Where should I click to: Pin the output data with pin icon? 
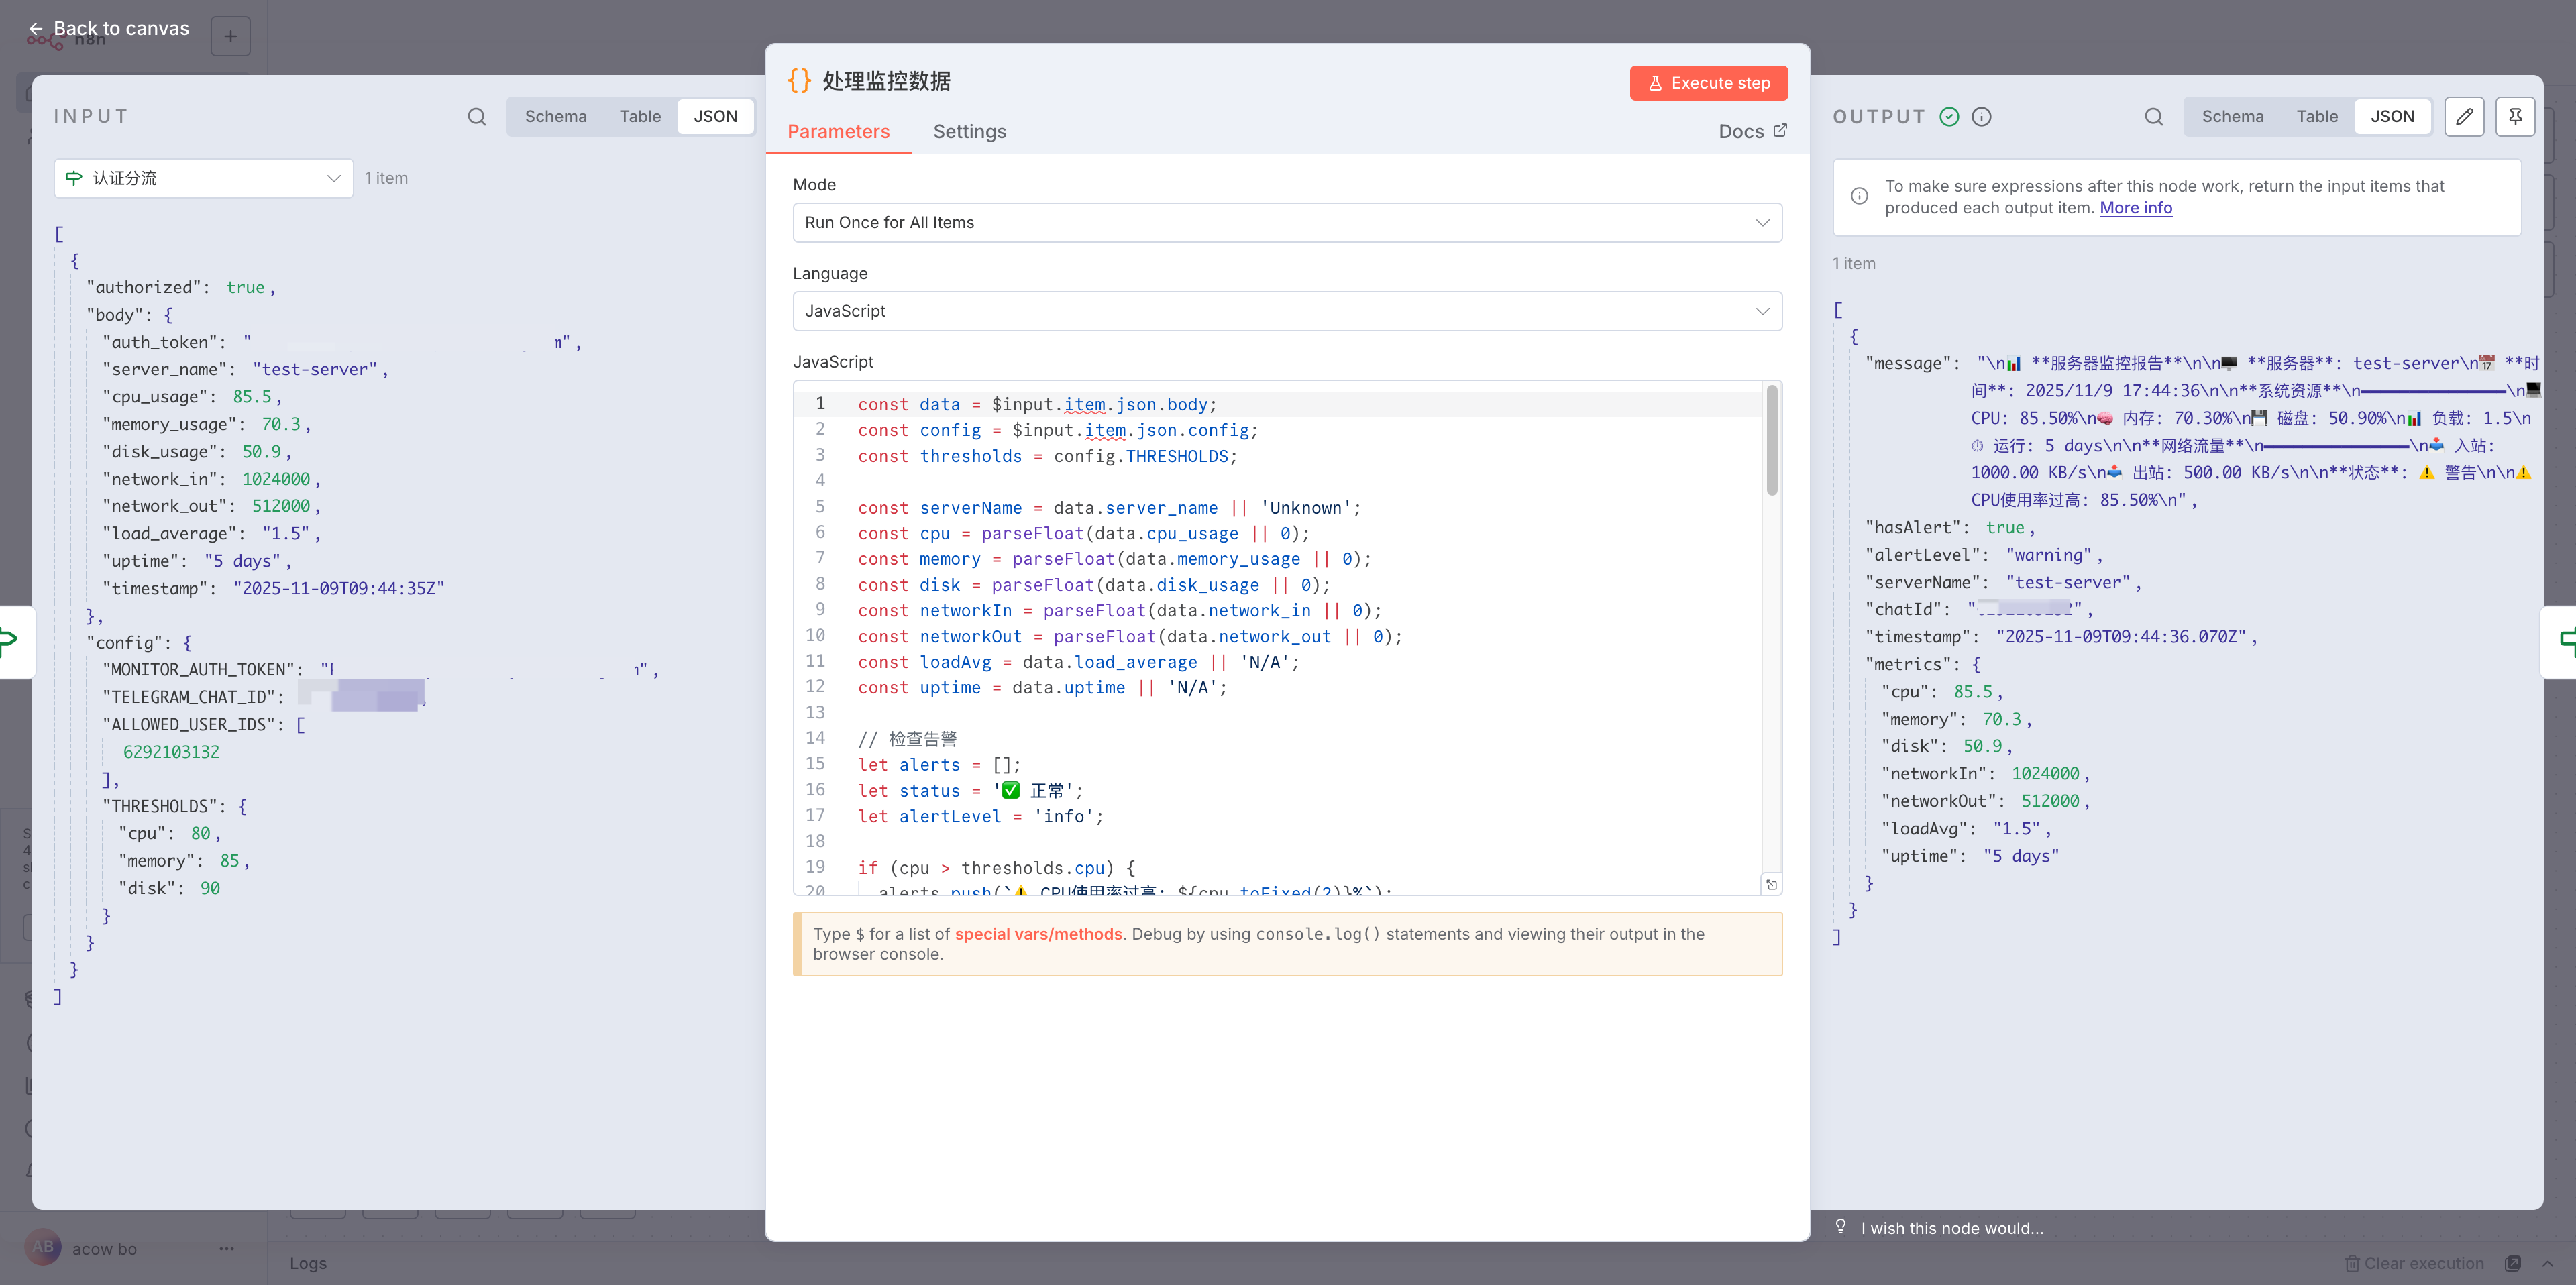click(x=2514, y=117)
